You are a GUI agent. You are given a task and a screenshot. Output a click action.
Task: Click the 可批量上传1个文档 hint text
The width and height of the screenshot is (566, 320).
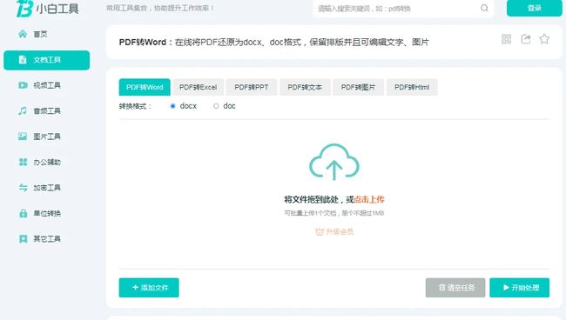pyautogui.click(x=334, y=213)
